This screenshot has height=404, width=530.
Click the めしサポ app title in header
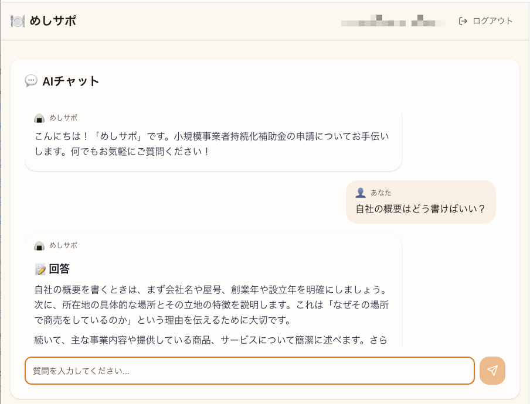coord(53,21)
